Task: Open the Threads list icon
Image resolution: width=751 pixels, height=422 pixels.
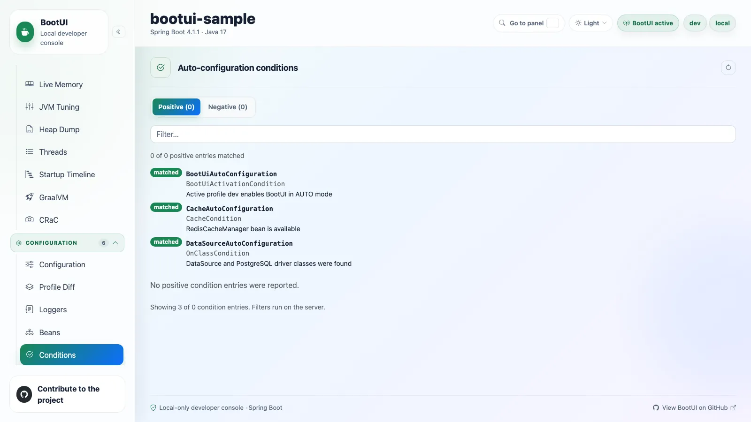Action: (x=30, y=151)
